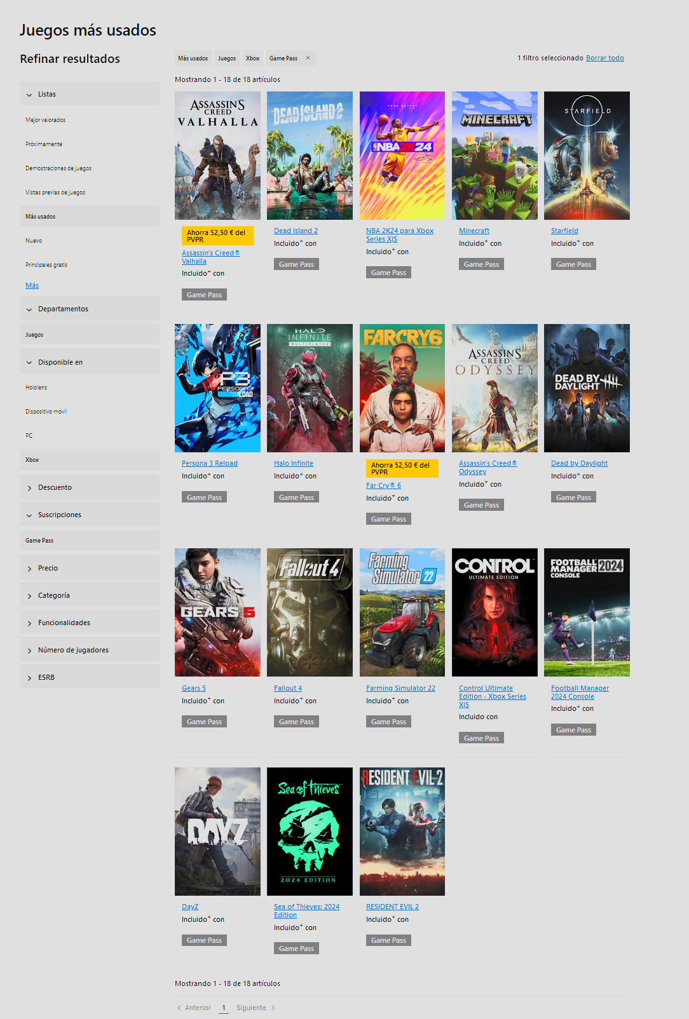Open Football Manager 2024 cover art
Image resolution: width=689 pixels, height=1019 pixels.
point(587,612)
